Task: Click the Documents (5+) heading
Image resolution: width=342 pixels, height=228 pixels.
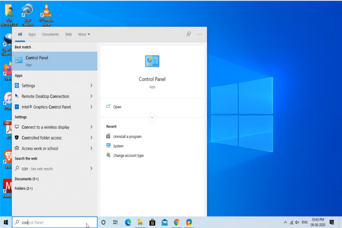Action: [27, 178]
